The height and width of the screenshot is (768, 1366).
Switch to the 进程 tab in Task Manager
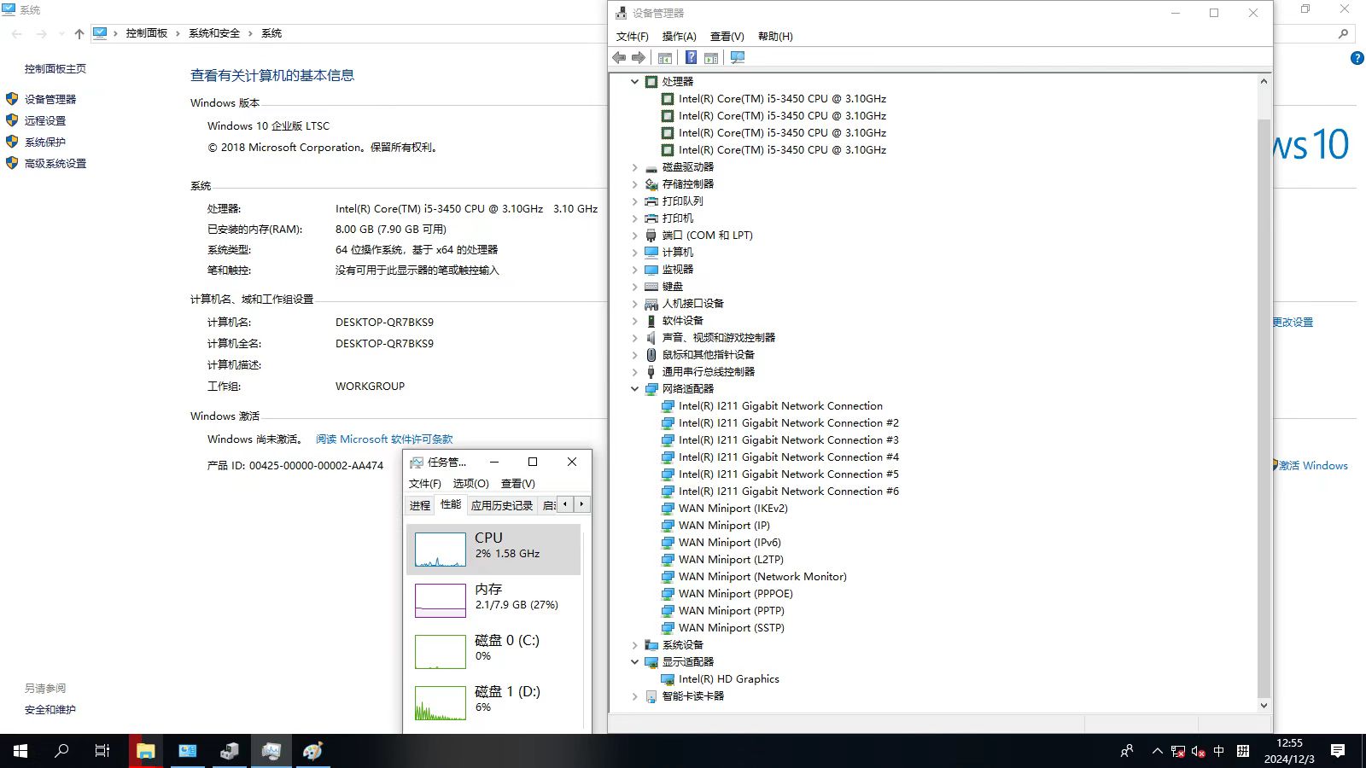(x=420, y=505)
